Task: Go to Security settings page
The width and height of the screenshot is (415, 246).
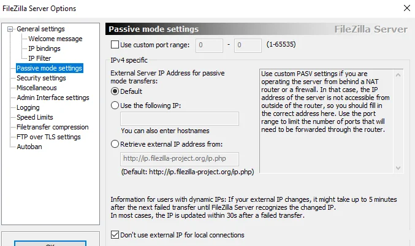Action: pos(41,78)
